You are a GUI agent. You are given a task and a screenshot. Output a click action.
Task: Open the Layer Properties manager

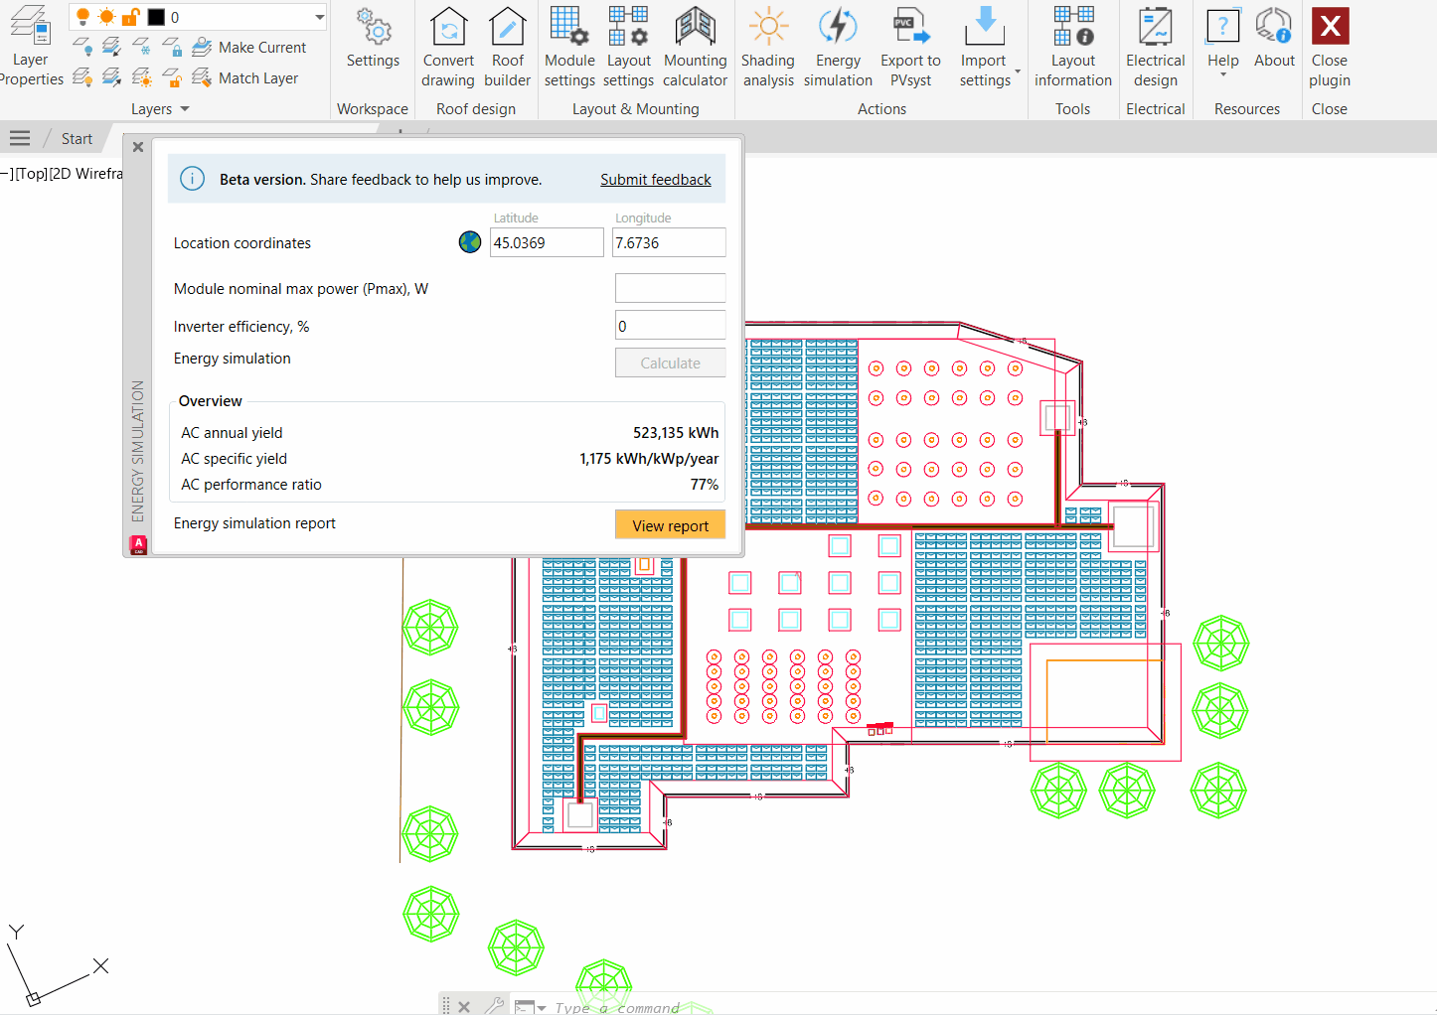pos(30,45)
